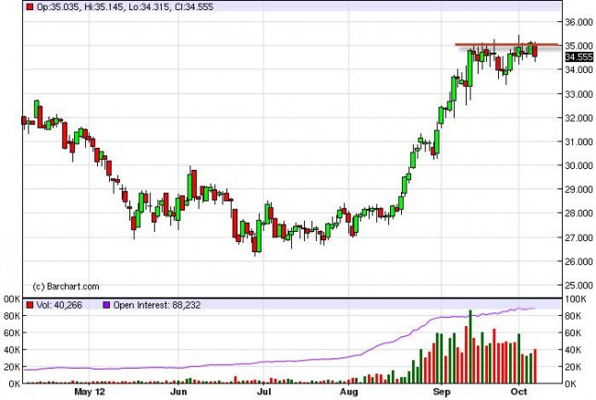Click the left-side 40K volume label
Screen dimensions: 596x400
(x=12, y=350)
